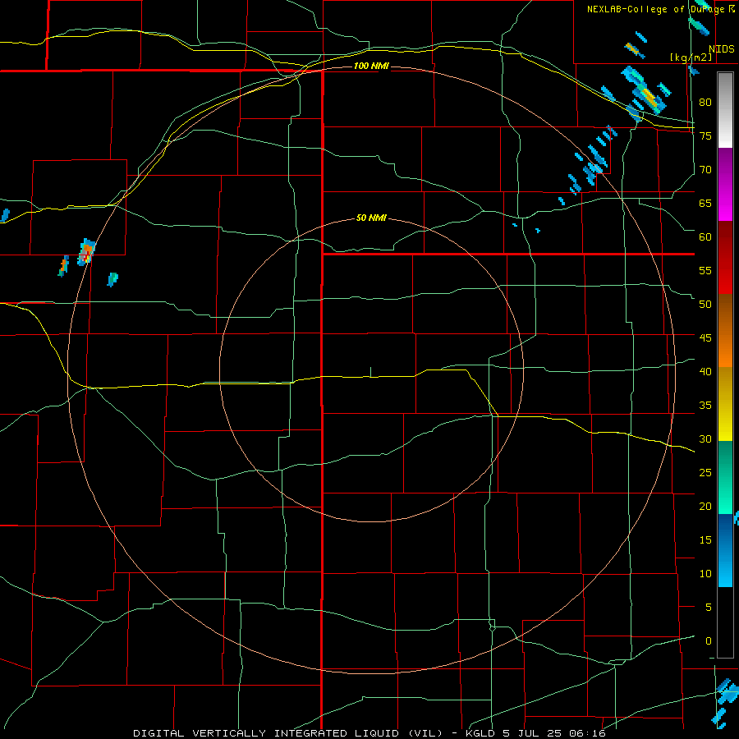
Task: Select the magenta-purple segment of the VIL color bar
Action: pos(725,185)
